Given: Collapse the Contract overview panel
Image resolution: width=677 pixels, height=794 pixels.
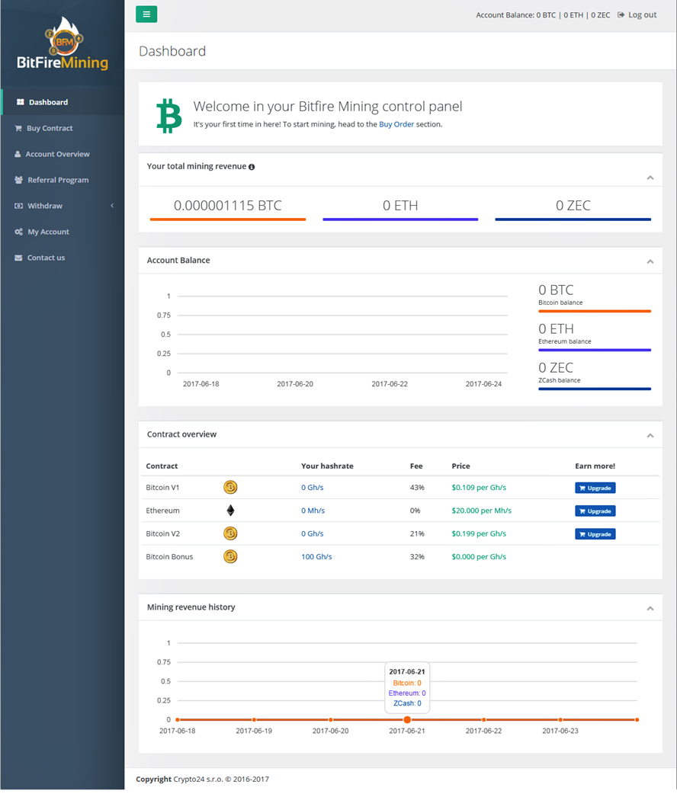Looking at the screenshot, I should click(x=650, y=436).
